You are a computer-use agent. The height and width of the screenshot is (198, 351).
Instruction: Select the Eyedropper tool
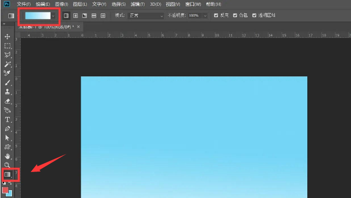click(x=7, y=73)
